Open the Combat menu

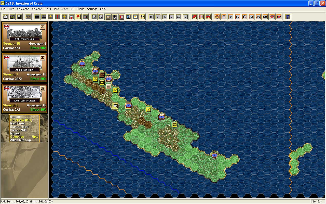click(x=37, y=9)
